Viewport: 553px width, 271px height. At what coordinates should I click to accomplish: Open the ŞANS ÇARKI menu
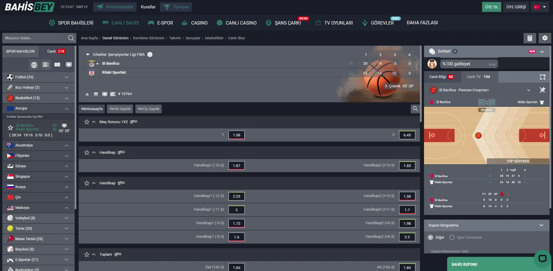(283, 23)
